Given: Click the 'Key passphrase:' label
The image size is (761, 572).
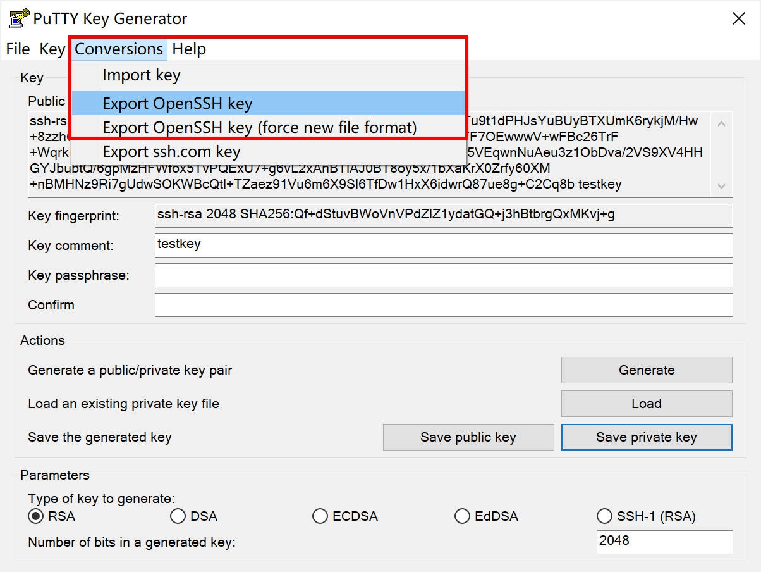Looking at the screenshot, I should coord(78,275).
